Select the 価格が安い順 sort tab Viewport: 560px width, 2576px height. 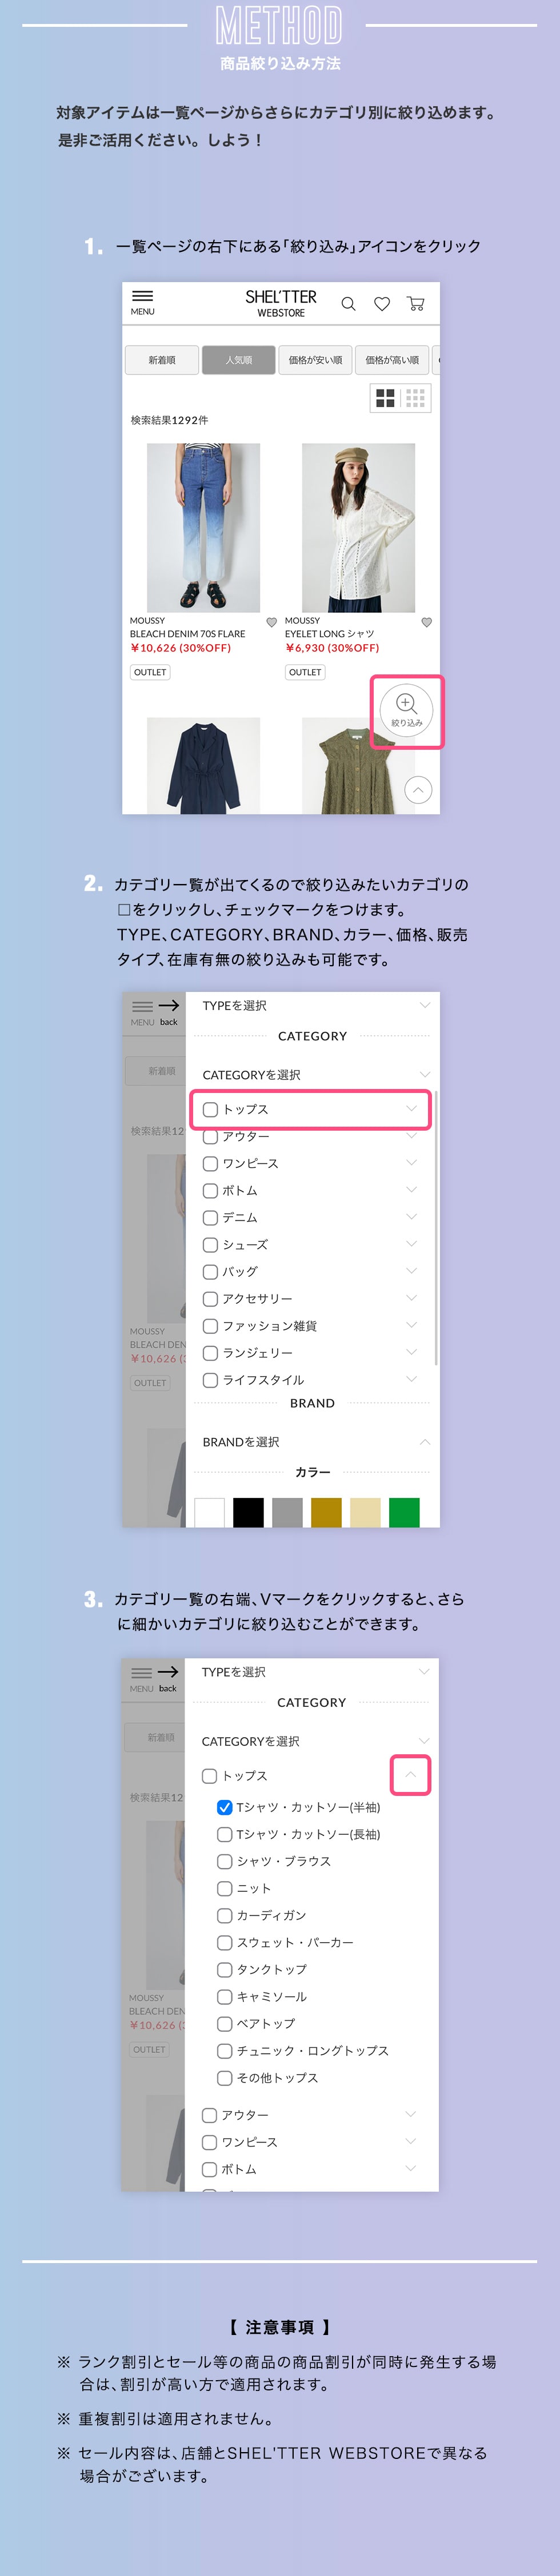315,360
